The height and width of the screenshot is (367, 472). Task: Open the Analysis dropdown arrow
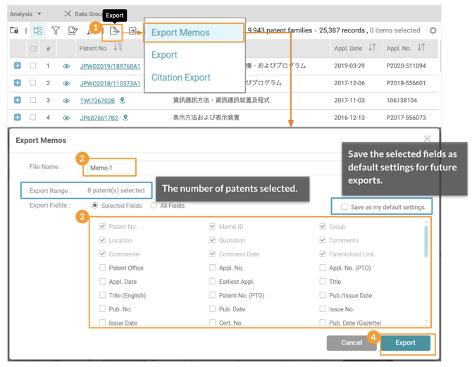point(39,14)
